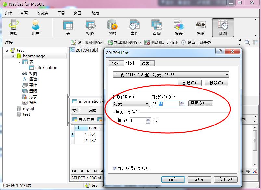This screenshot has height=190, width=261.
Task: Click 导入向导 in information window
Action: [83, 119]
